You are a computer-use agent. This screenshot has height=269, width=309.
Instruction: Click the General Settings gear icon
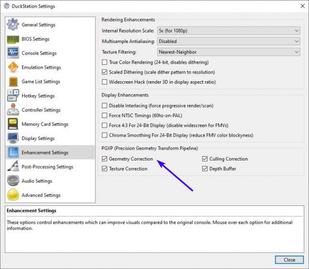pyautogui.click(x=13, y=24)
